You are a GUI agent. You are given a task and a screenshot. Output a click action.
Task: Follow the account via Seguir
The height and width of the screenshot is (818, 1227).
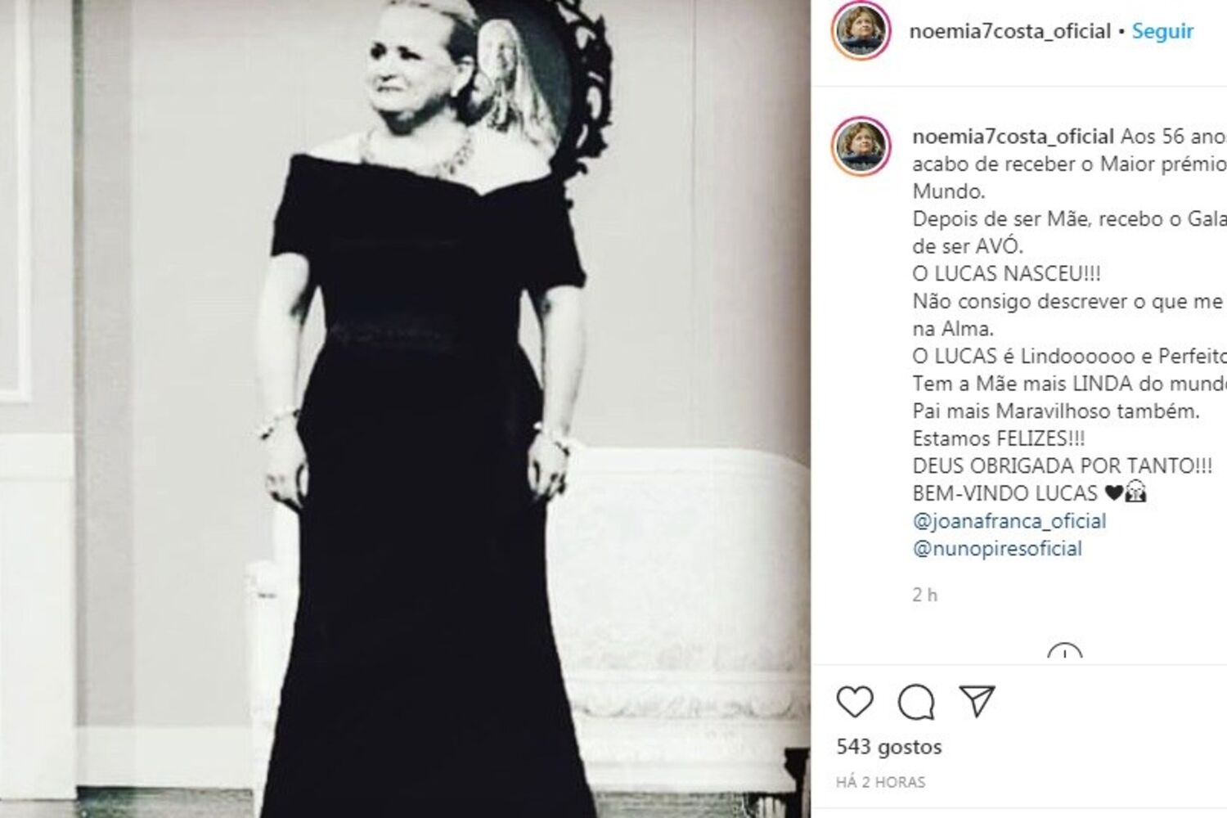(1162, 32)
